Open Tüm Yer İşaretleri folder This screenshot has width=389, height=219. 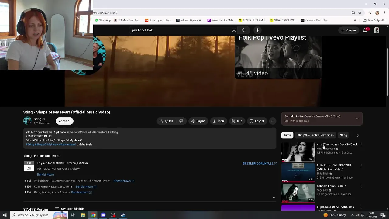point(374,20)
